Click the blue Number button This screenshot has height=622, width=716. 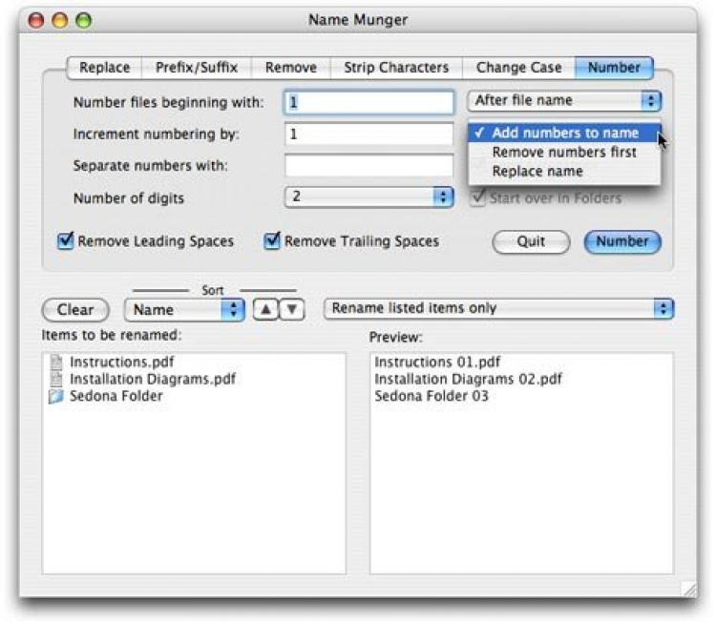[x=622, y=241]
